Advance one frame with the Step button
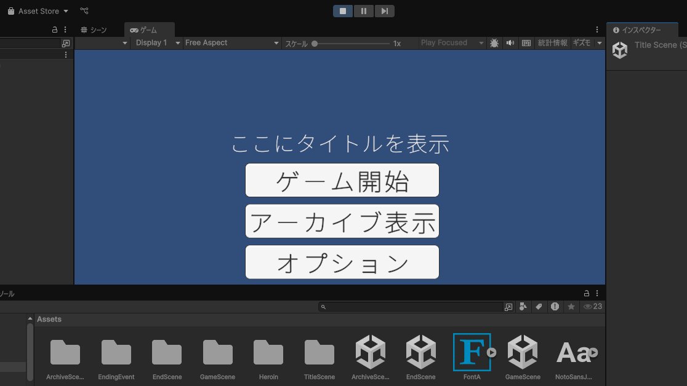Image resolution: width=687 pixels, height=386 pixels. (384, 11)
